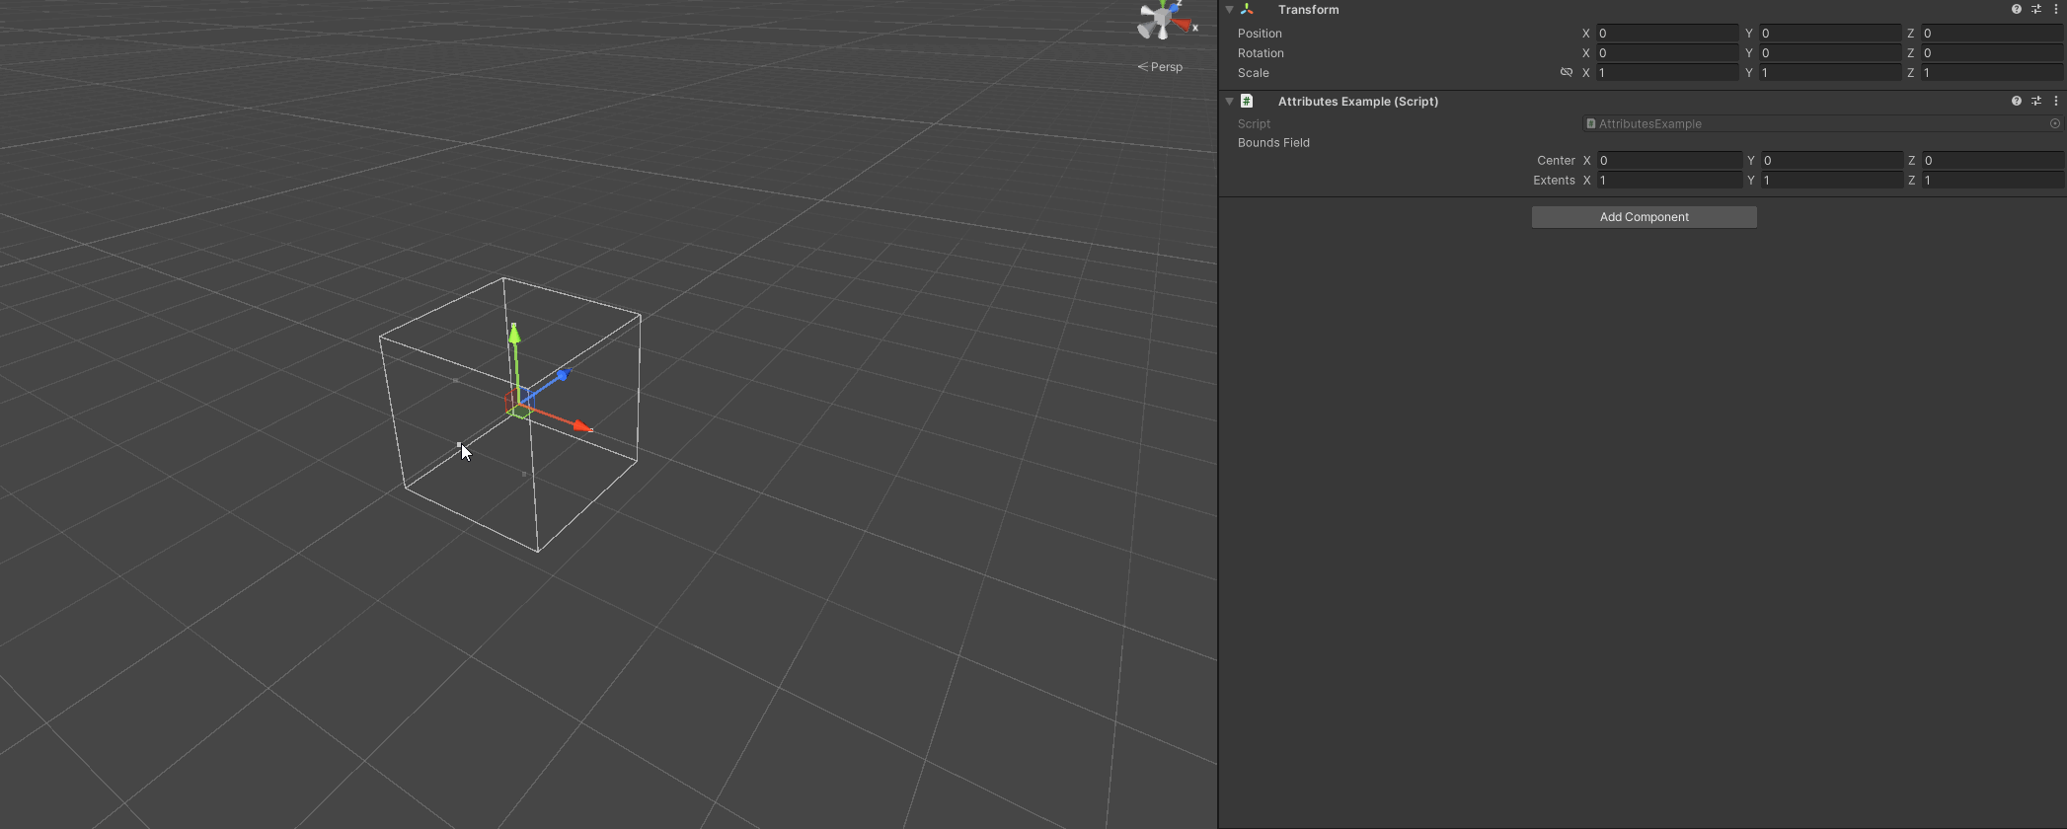The width and height of the screenshot is (2067, 829).
Task: Click Bounds Center X input field
Action: click(x=1669, y=160)
